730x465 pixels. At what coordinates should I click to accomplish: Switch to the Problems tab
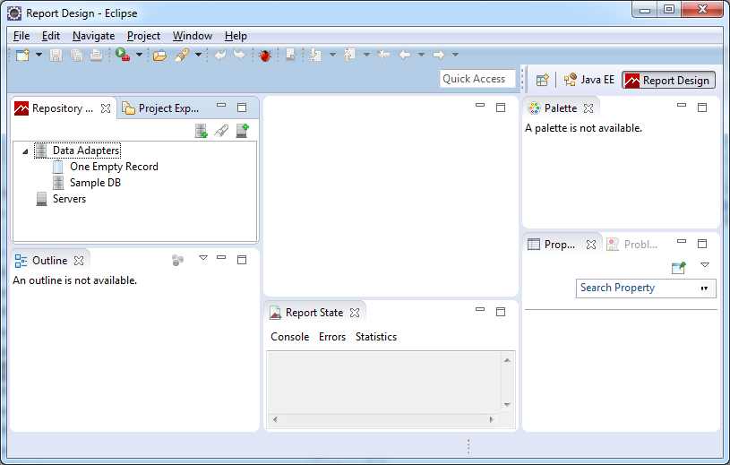(632, 245)
